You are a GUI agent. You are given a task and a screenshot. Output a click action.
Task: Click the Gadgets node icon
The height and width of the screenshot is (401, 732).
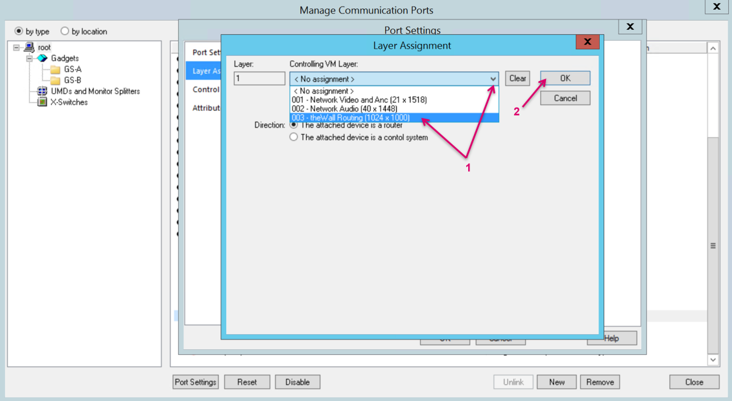tap(42, 58)
